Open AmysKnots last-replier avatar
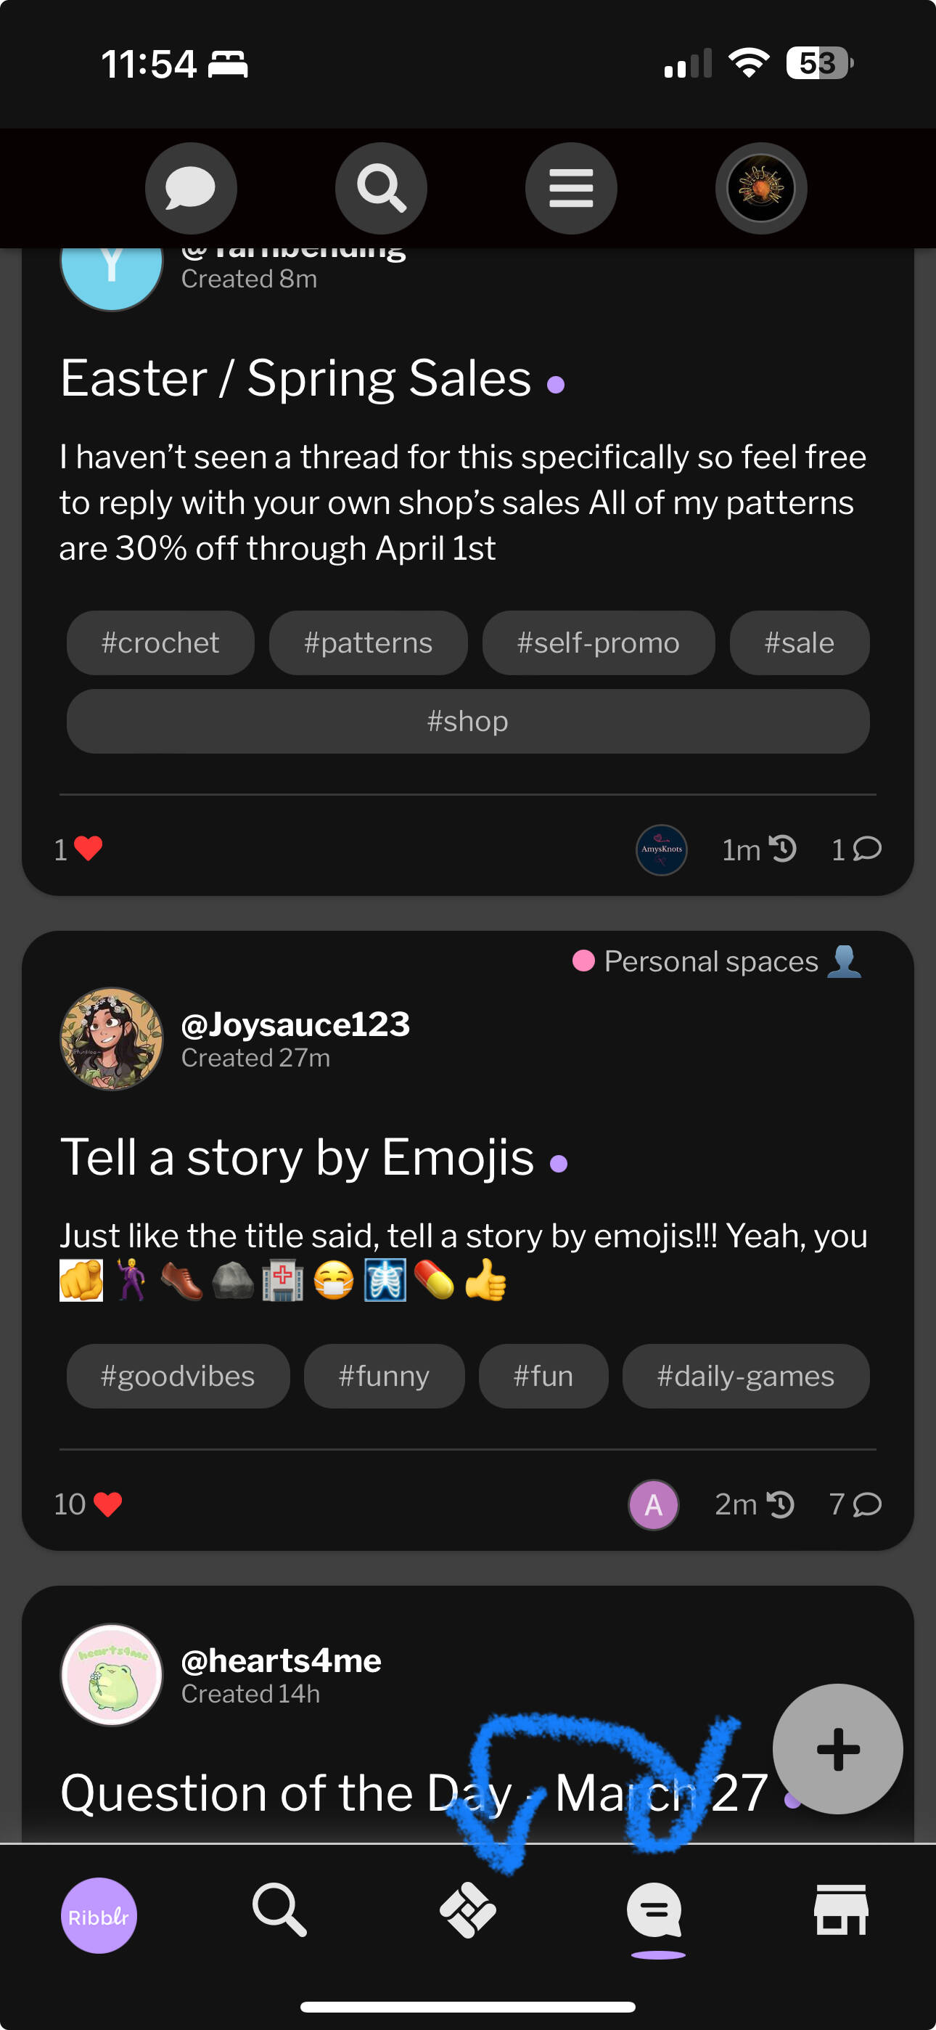This screenshot has width=936, height=2030. click(x=661, y=849)
